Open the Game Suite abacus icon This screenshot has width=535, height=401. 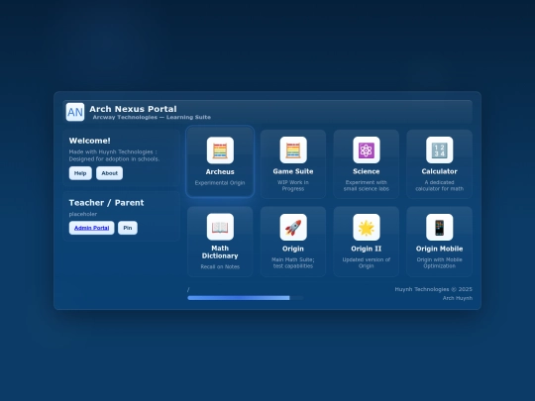tap(293, 150)
